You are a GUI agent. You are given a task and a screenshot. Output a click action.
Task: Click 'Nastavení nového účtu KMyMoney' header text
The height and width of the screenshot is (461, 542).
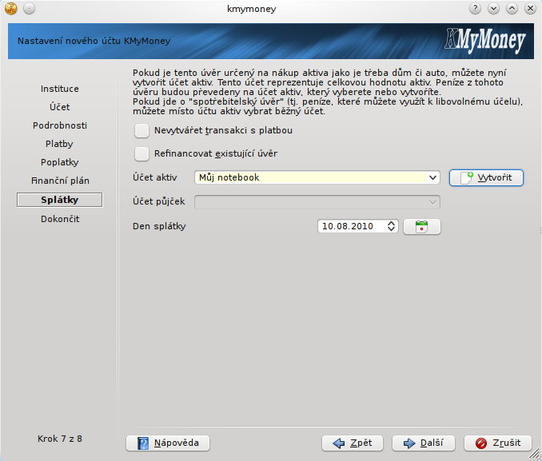tap(94, 41)
